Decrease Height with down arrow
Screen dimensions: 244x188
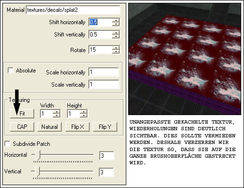pos(84,116)
